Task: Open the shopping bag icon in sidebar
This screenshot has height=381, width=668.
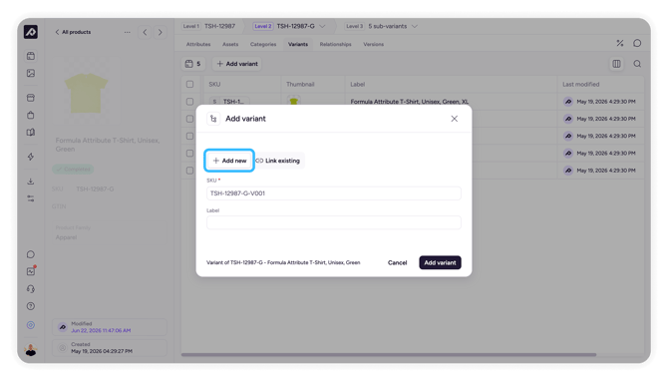Action: pos(31,115)
